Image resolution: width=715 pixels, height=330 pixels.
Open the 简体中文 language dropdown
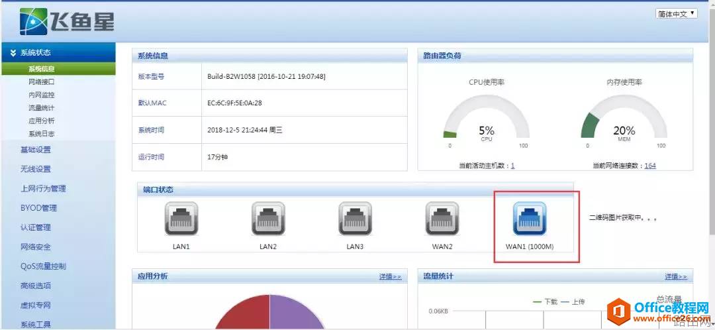pyautogui.click(x=677, y=14)
